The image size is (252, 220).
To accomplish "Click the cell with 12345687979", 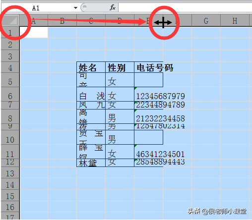I will coord(149,94).
